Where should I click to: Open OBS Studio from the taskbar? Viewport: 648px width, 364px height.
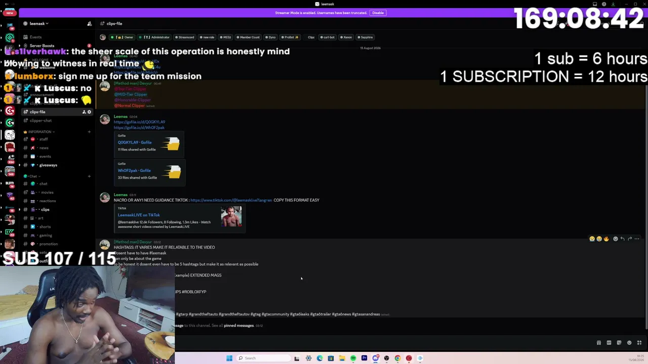point(386,358)
